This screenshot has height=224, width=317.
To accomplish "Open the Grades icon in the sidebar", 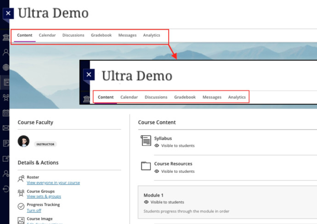I will 6,143.
